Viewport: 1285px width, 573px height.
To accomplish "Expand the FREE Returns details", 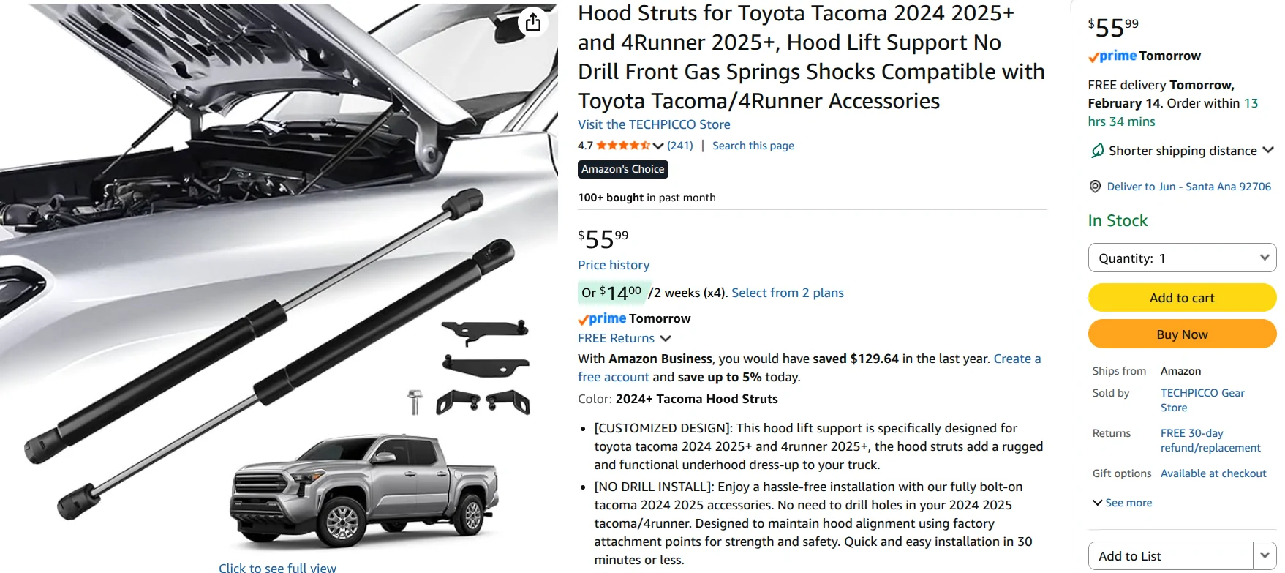I will (666, 338).
